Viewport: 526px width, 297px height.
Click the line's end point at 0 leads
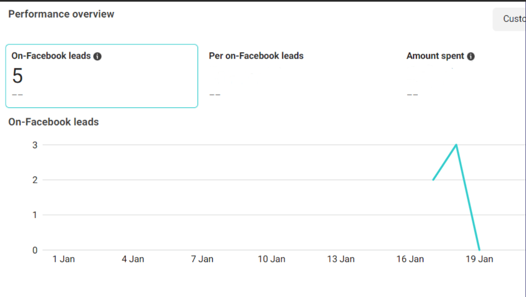tap(479, 250)
